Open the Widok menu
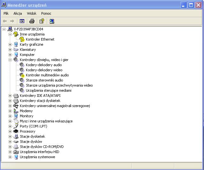Image resolution: width=204 pixels, height=170 pixels. 32,13
